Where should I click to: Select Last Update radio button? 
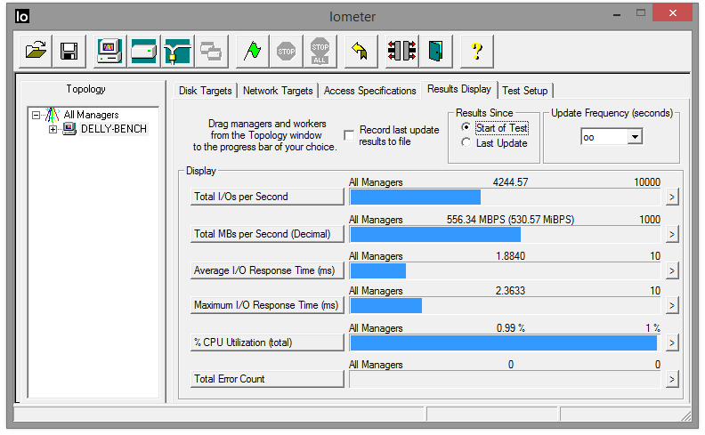click(466, 143)
